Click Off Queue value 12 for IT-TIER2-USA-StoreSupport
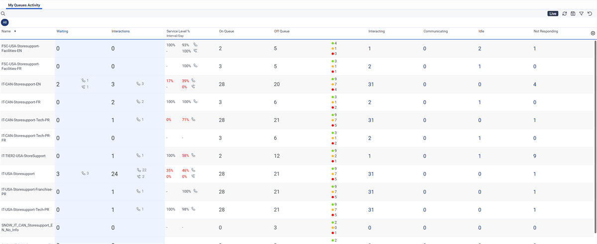This screenshot has width=597, height=244. click(x=277, y=156)
